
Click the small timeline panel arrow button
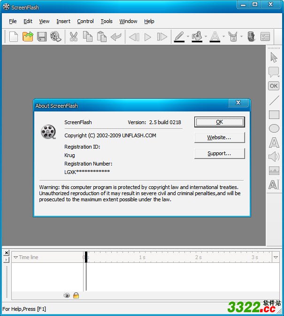point(7,260)
